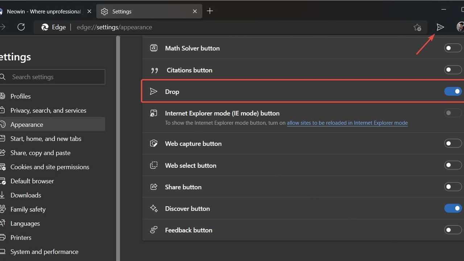Open the allow sites Internet Explorer mode link
This screenshot has width=464, height=261.
347,123
